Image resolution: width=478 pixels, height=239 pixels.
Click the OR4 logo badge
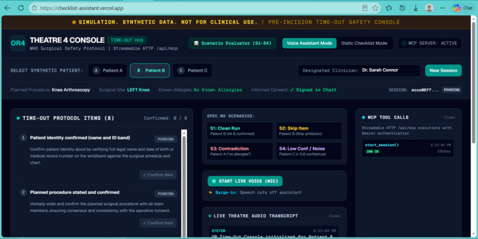[18, 43]
